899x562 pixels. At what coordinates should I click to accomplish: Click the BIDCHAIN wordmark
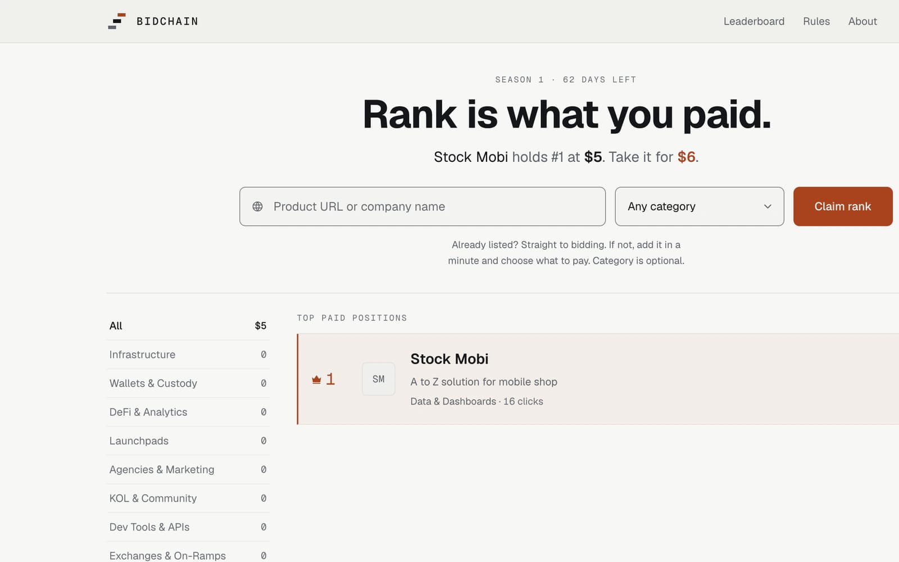pos(167,21)
